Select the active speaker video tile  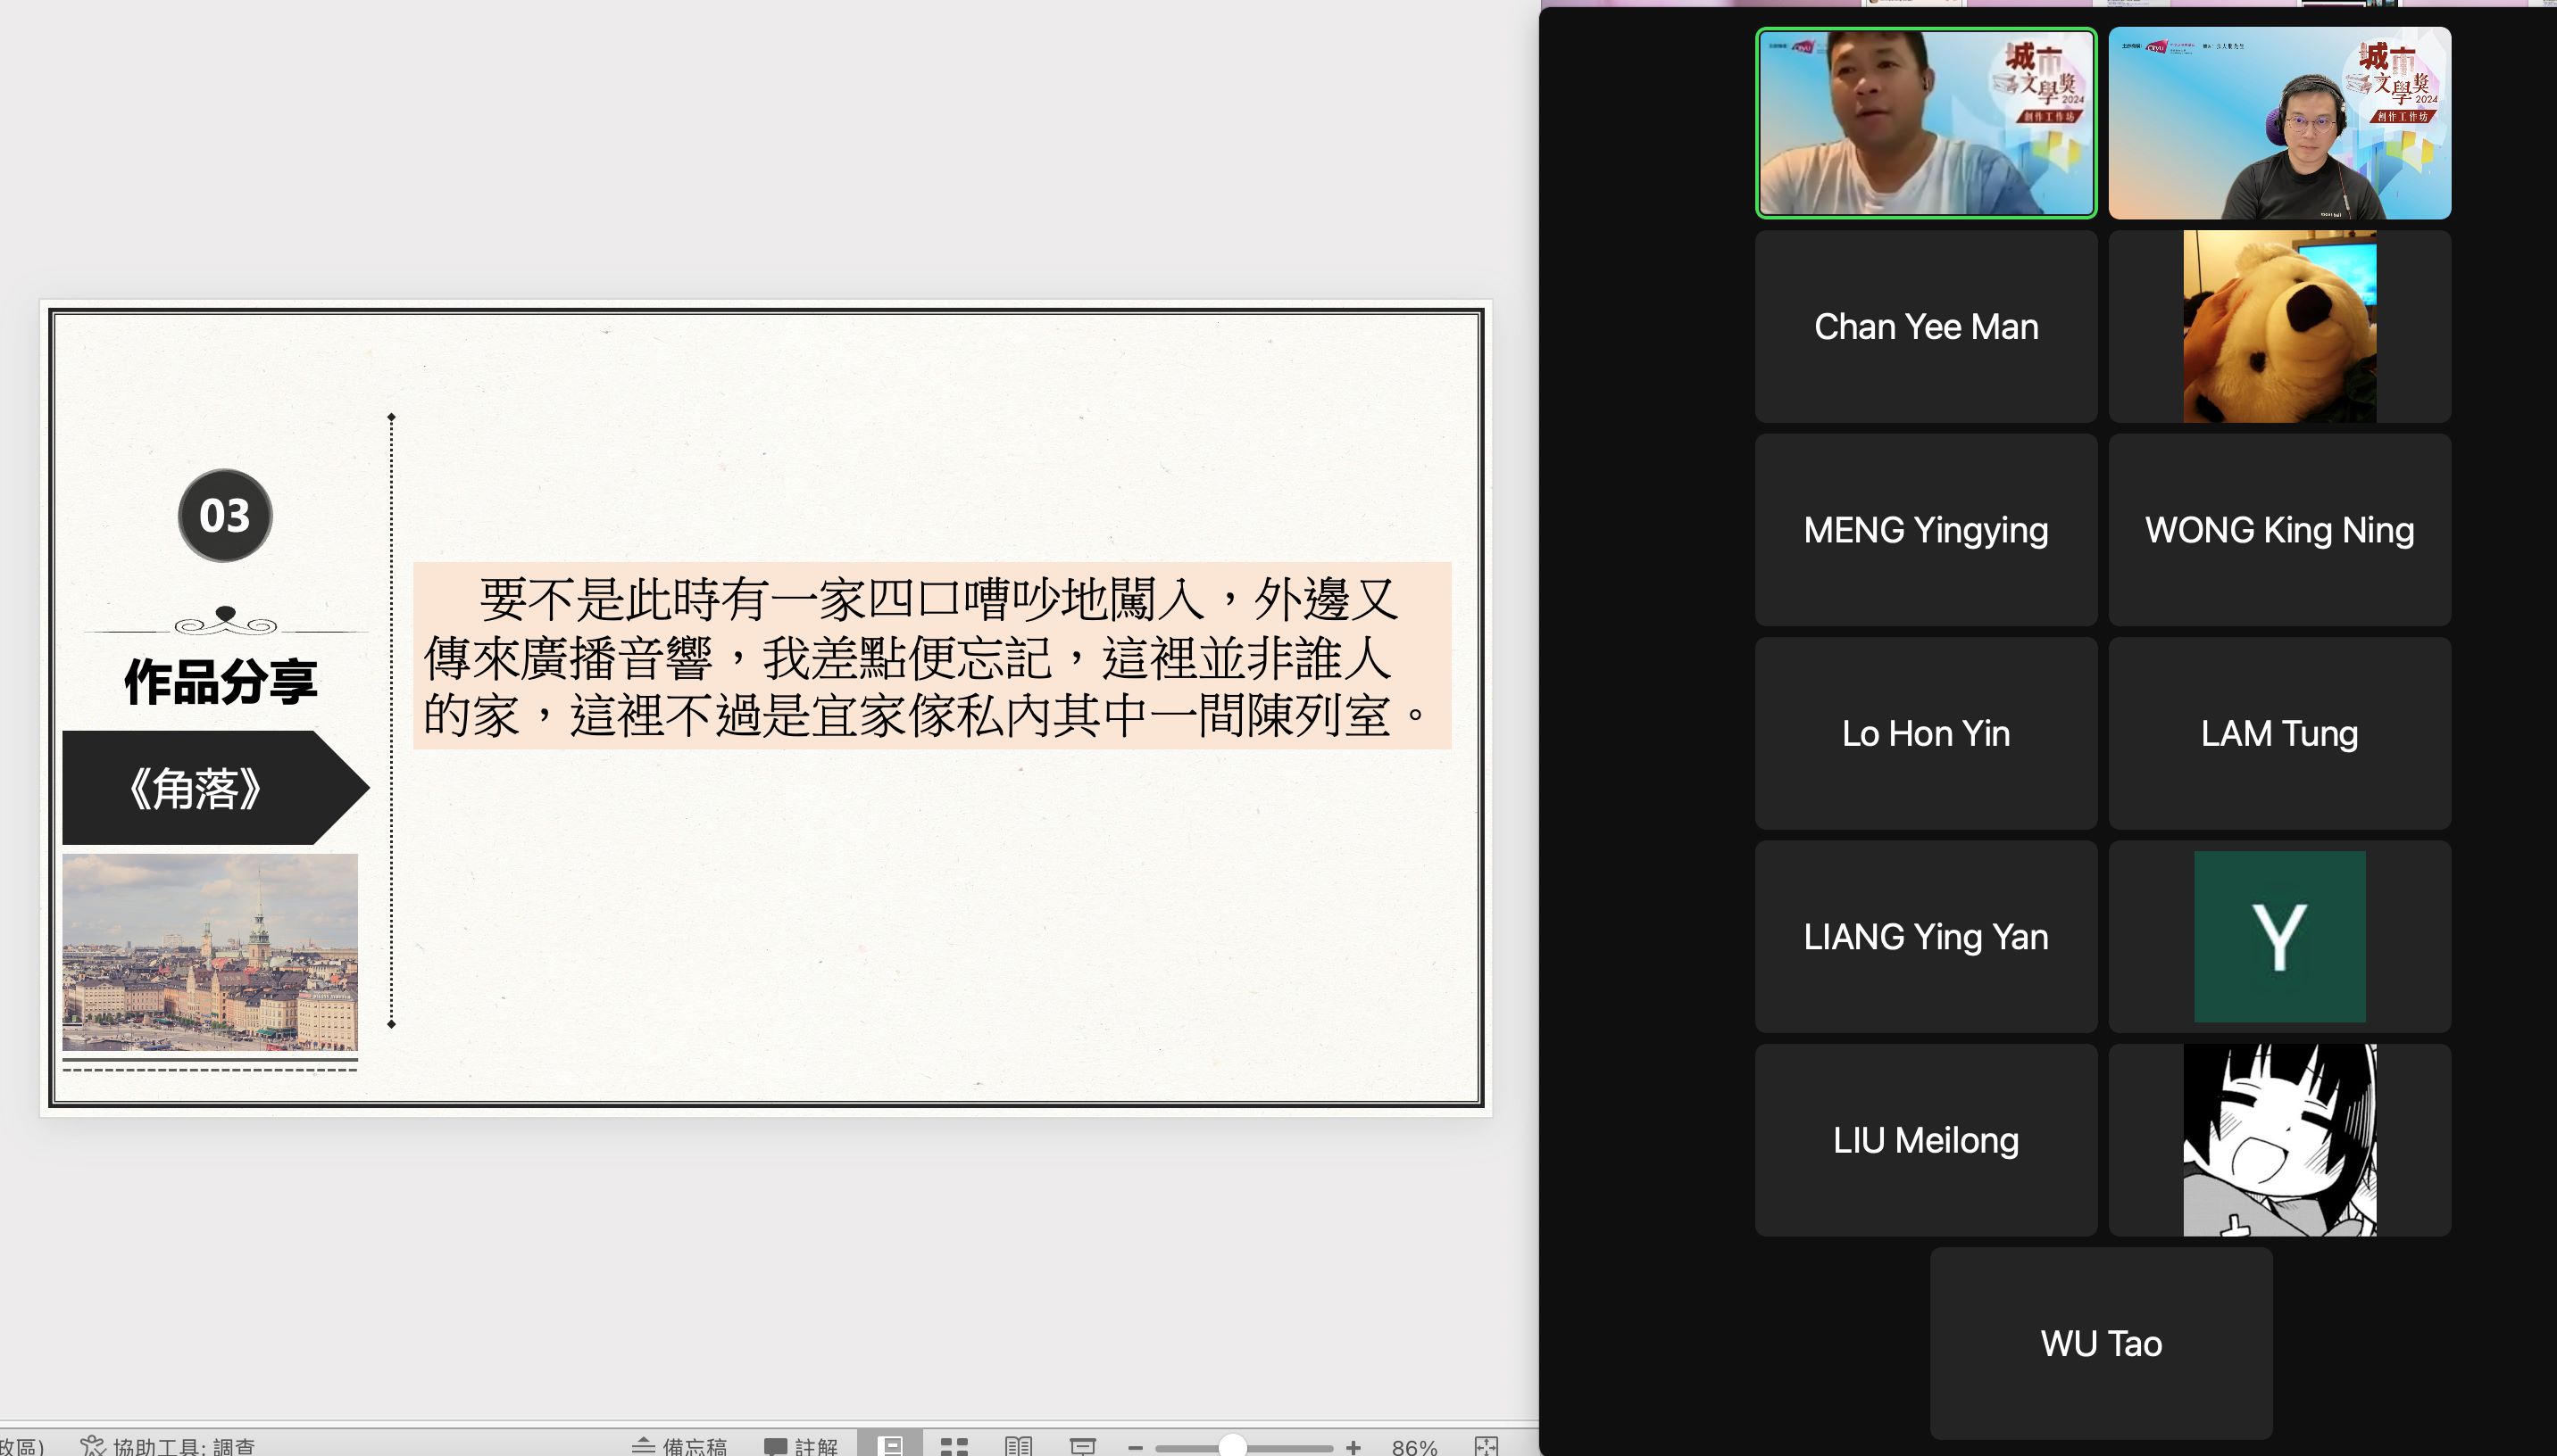tap(1926, 123)
